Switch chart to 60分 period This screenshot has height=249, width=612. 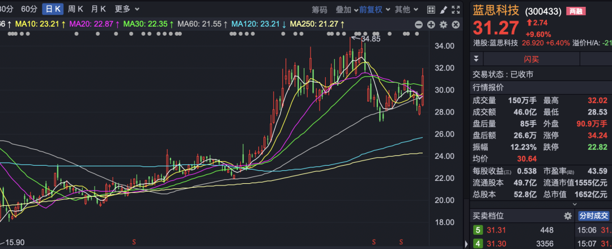click(x=29, y=9)
